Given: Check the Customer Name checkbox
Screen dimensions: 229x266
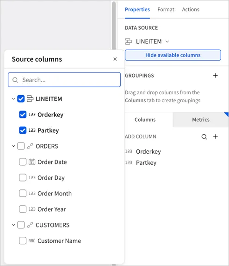Looking at the screenshot, I should (x=23, y=241).
